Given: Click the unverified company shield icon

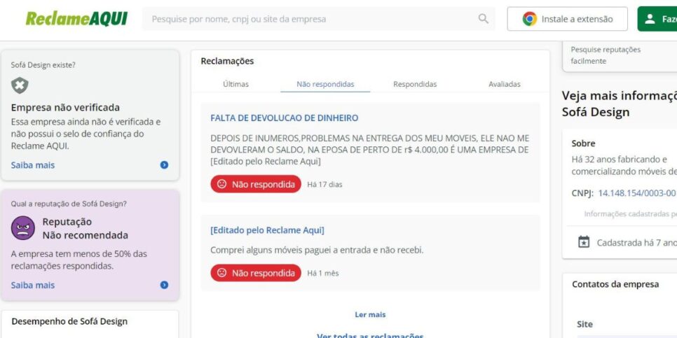Looking at the screenshot, I should [x=20, y=85].
